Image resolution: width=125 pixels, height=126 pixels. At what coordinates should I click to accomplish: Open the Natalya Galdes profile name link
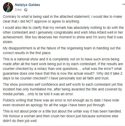pyautogui.click(x=28, y=5)
